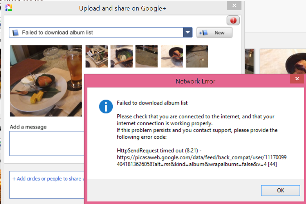Click the Add a message text box
The width and height of the screenshot is (306, 204).
[x=47, y=143]
